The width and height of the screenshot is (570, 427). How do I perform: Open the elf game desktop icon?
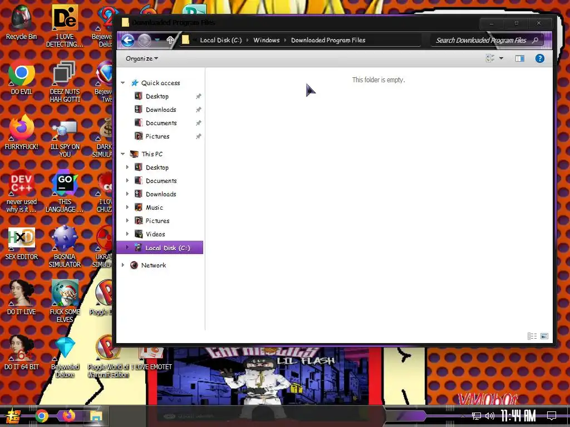(65, 301)
